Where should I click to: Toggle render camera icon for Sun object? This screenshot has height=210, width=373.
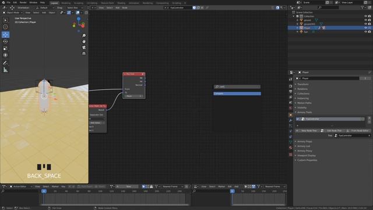pyautogui.click(x=370, y=32)
